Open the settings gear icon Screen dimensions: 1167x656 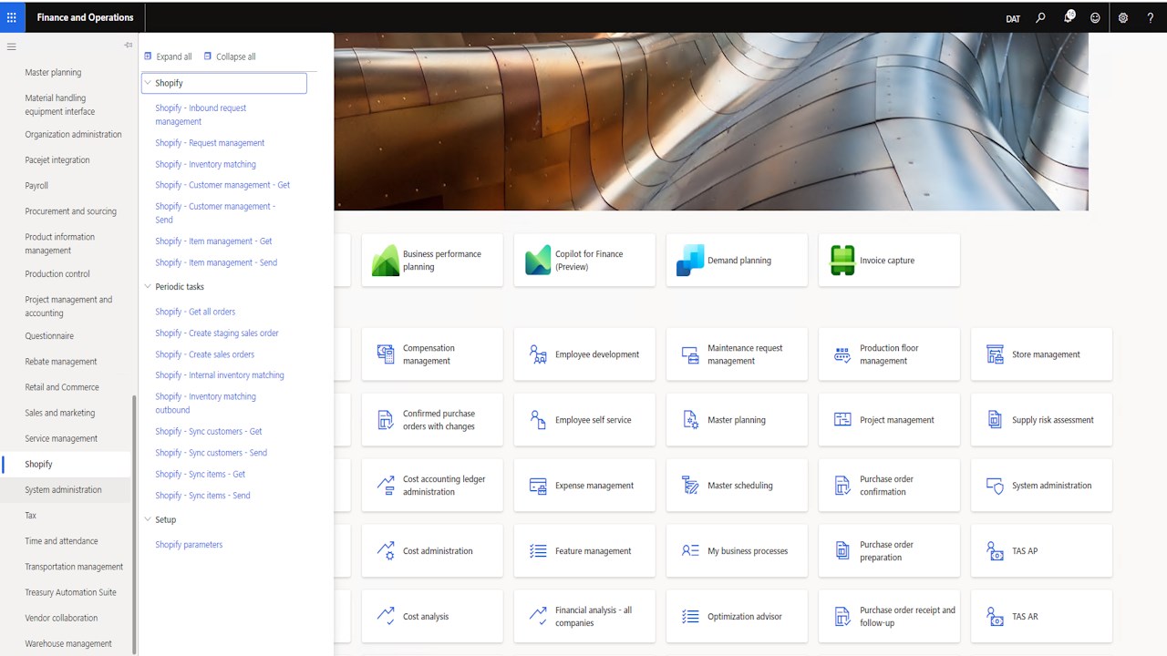[x=1123, y=17]
